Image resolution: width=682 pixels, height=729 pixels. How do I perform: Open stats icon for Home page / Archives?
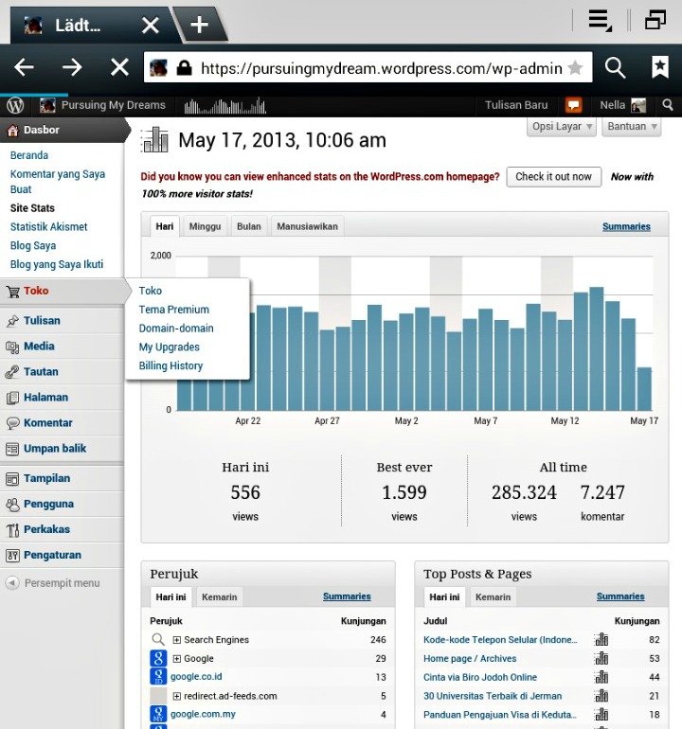[601, 658]
